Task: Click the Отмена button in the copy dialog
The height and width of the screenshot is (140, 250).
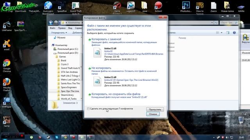Action: tap(153, 114)
